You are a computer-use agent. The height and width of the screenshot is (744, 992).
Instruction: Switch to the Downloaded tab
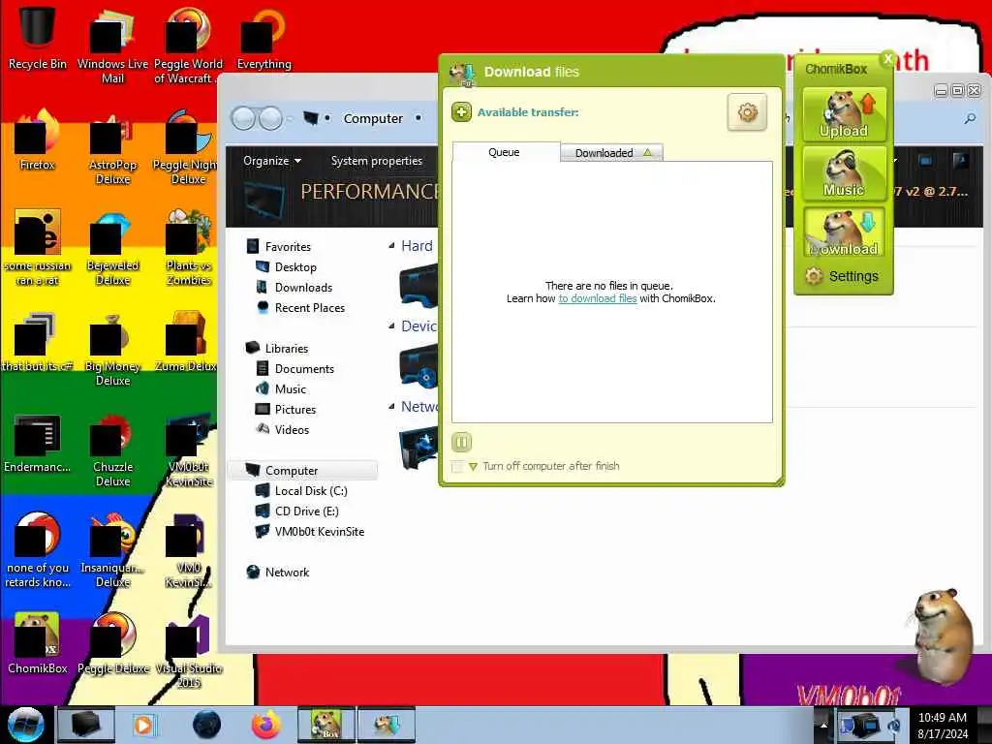[x=612, y=152]
